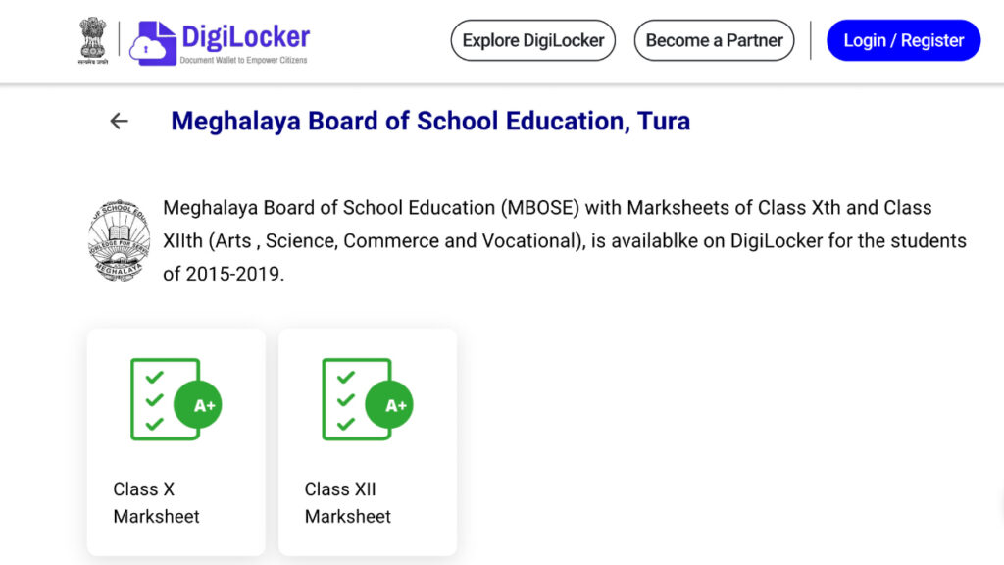
Task: Open Login / Register
Action: click(x=903, y=40)
